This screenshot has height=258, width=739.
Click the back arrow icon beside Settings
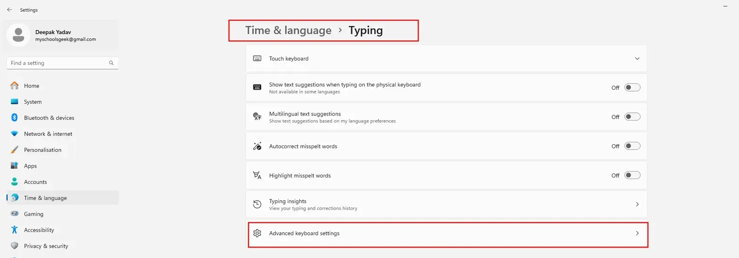point(9,10)
